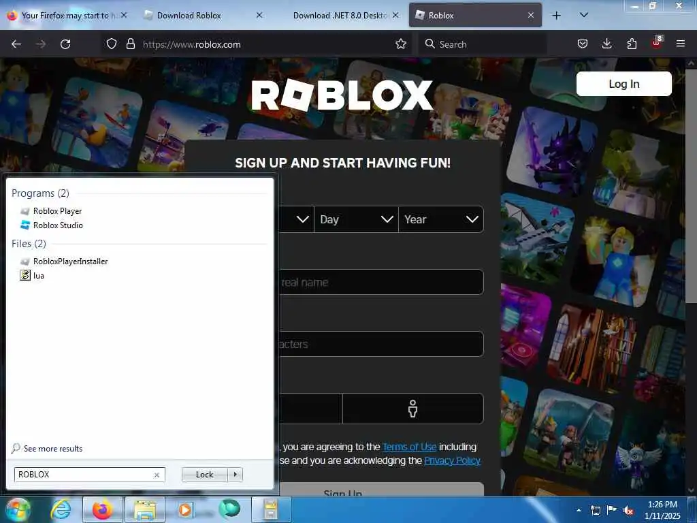Select the active Roblox tab
Image resolution: width=697 pixels, height=523 pixels.
click(x=475, y=16)
